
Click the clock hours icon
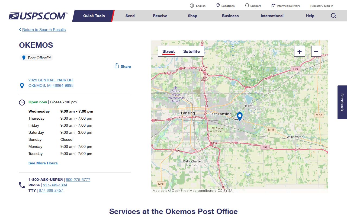[x=22, y=103]
